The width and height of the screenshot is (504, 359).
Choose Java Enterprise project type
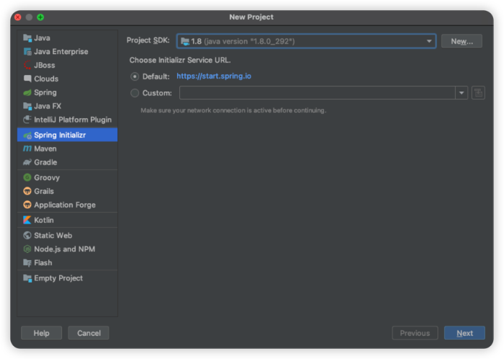point(68,51)
